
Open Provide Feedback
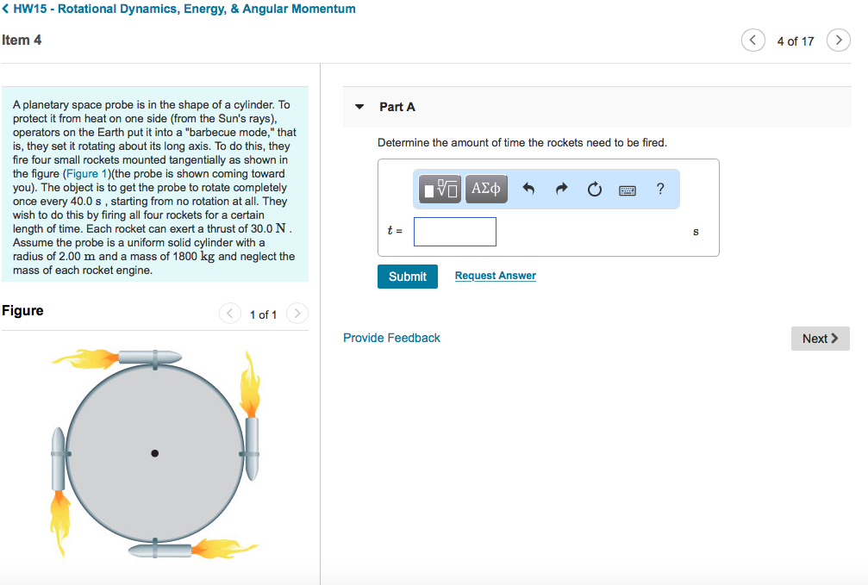point(391,338)
